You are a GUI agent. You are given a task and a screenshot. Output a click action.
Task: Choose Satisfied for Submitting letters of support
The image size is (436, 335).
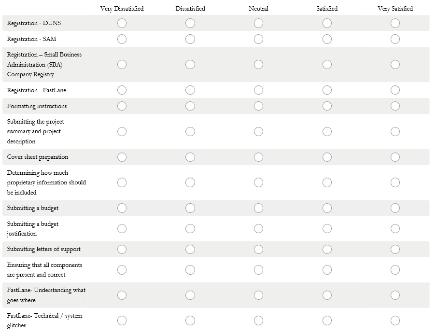(327, 249)
